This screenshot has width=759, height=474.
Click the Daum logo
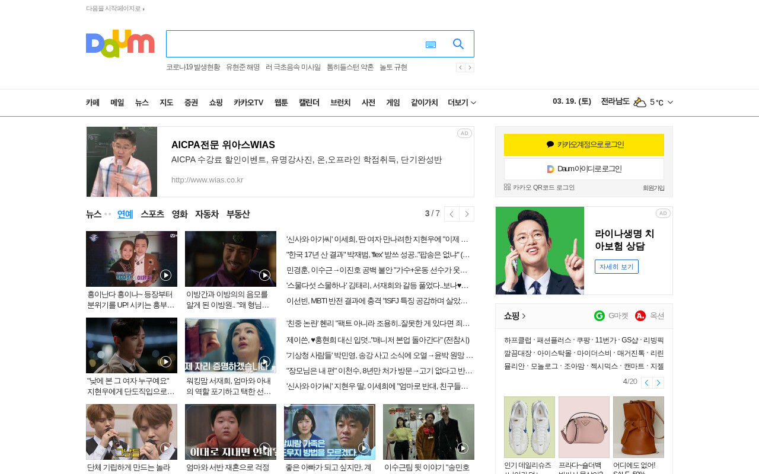(x=120, y=44)
